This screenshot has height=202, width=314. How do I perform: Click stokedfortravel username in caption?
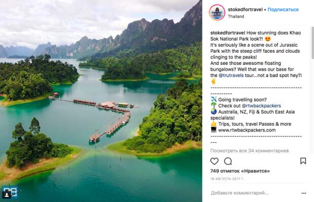[228, 33]
